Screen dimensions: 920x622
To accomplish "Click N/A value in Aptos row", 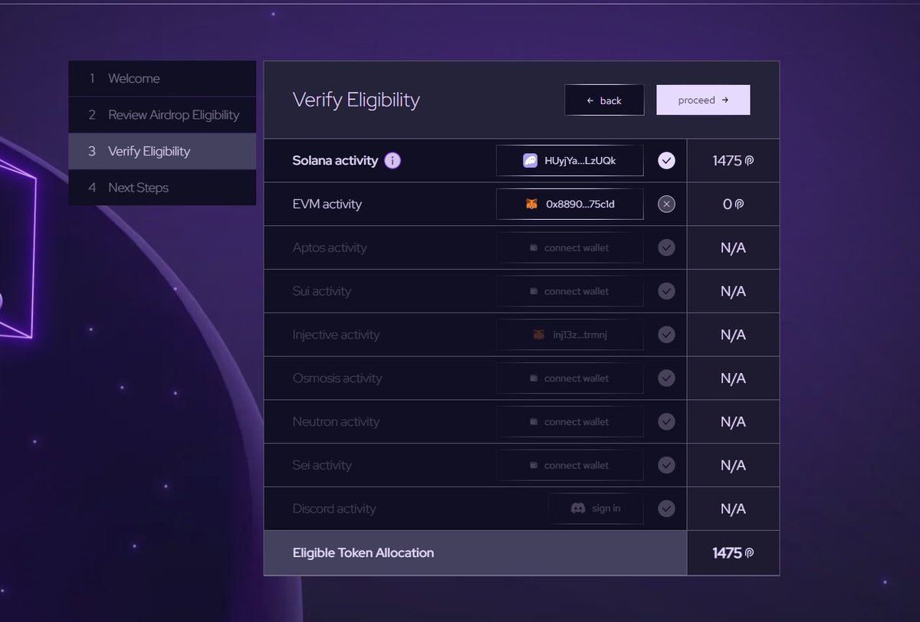I will [x=733, y=248].
